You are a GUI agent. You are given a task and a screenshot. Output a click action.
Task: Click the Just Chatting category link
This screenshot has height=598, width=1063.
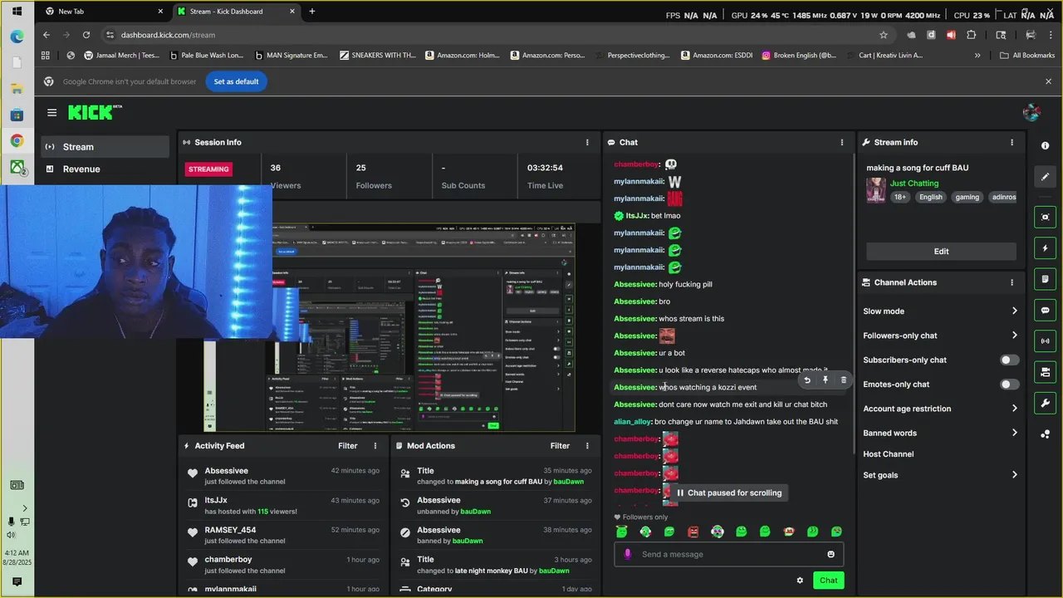(914, 184)
